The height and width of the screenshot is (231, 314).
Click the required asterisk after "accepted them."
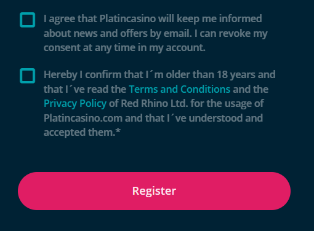pos(118,131)
